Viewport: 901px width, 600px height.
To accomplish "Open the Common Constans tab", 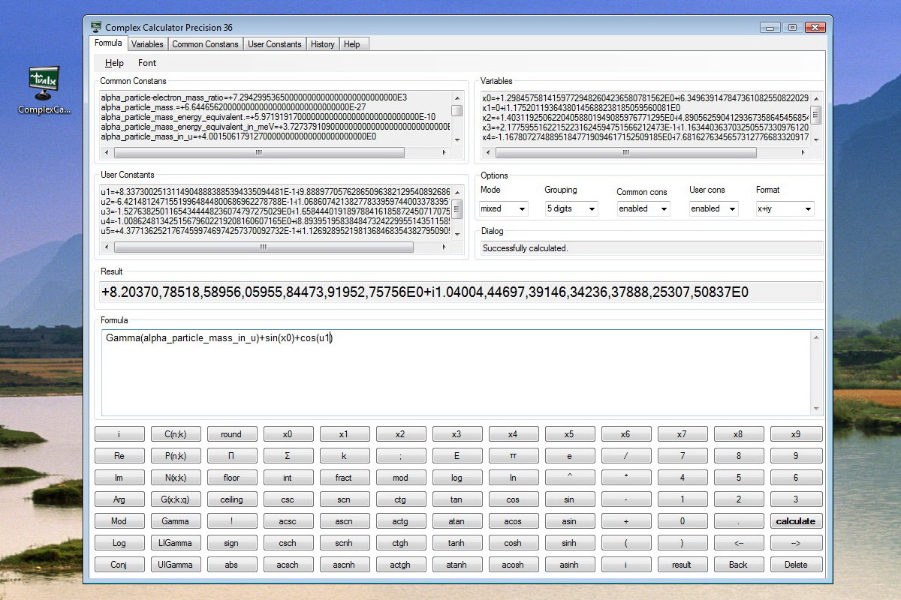I will click(x=205, y=44).
